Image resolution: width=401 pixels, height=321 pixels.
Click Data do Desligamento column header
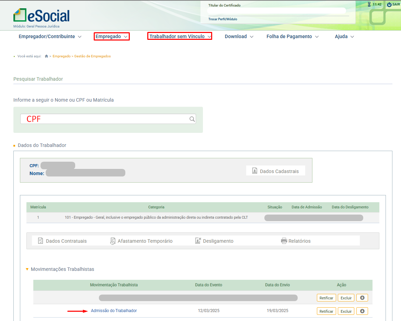click(x=350, y=207)
